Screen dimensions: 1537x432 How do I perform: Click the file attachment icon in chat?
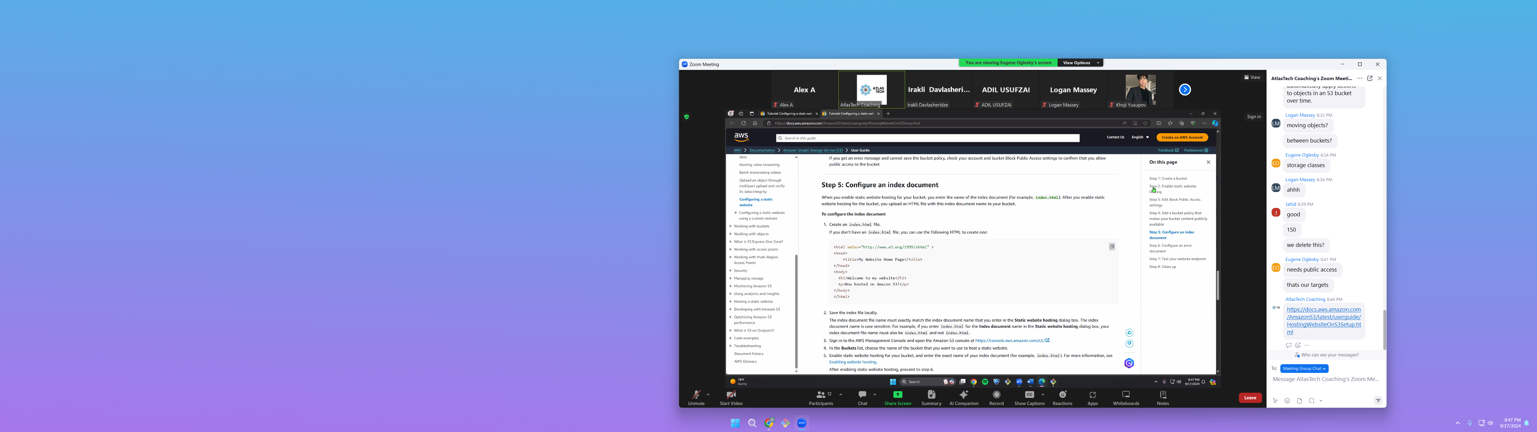point(1300,401)
